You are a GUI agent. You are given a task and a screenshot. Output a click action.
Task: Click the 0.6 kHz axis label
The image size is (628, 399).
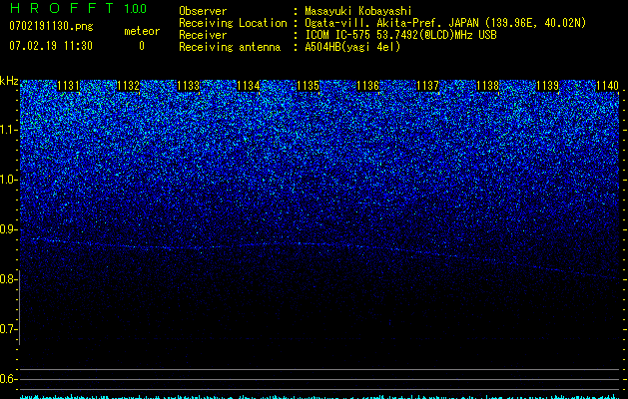click(8, 379)
